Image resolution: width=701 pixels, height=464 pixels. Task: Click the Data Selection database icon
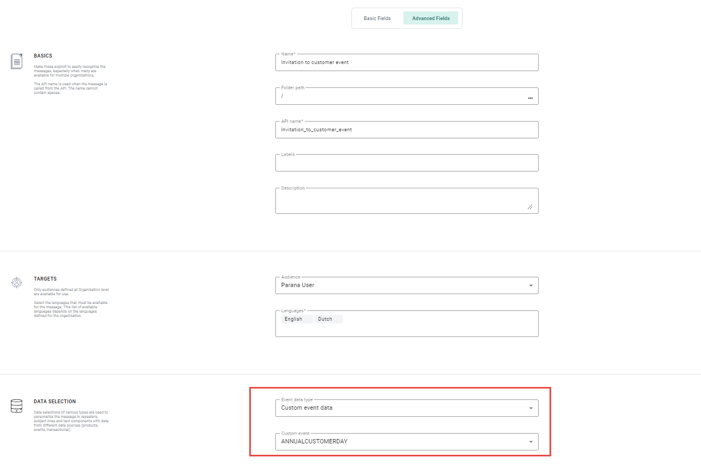[x=17, y=406]
